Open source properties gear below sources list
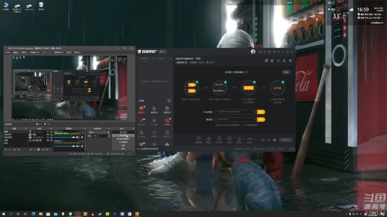Screen dimensions: 387x217 (x=39, y=149)
